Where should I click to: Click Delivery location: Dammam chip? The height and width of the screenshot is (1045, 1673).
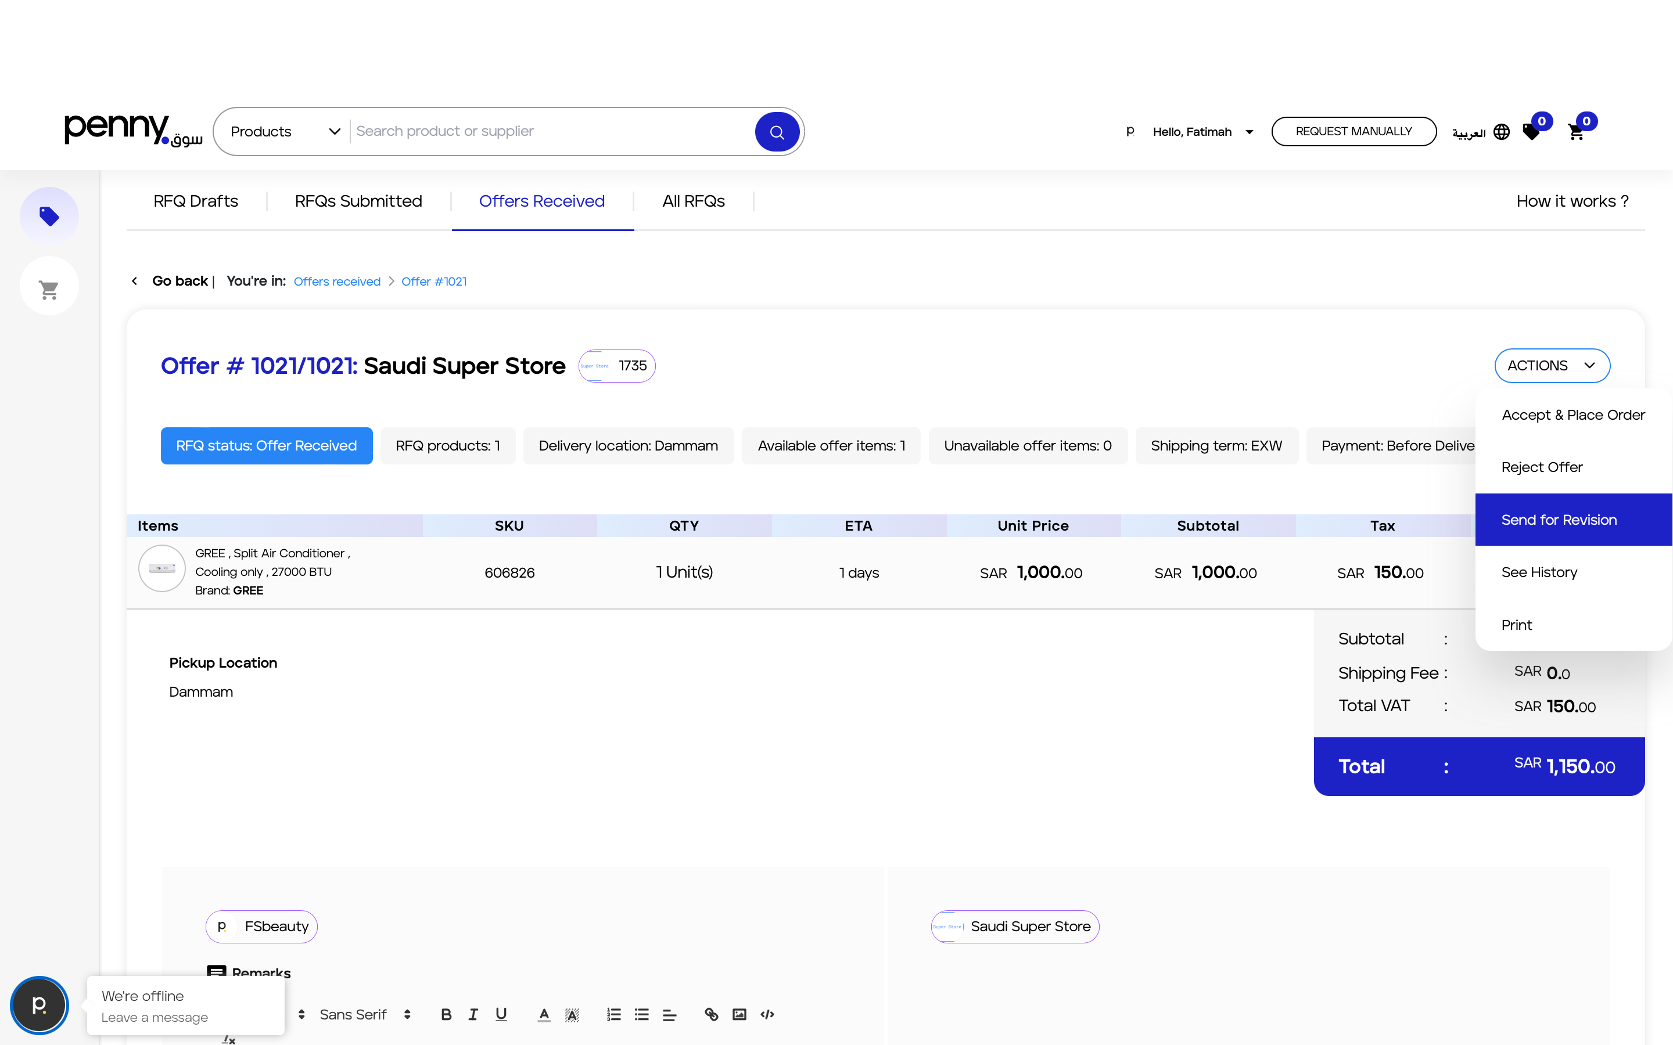coord(629,446)
